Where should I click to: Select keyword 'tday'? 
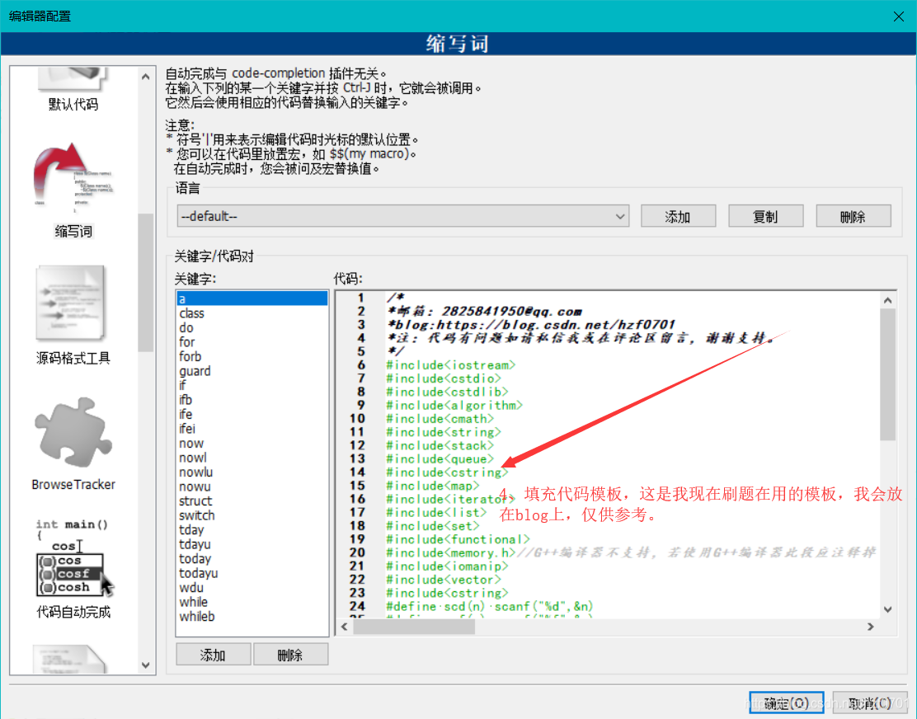[252, 529]
